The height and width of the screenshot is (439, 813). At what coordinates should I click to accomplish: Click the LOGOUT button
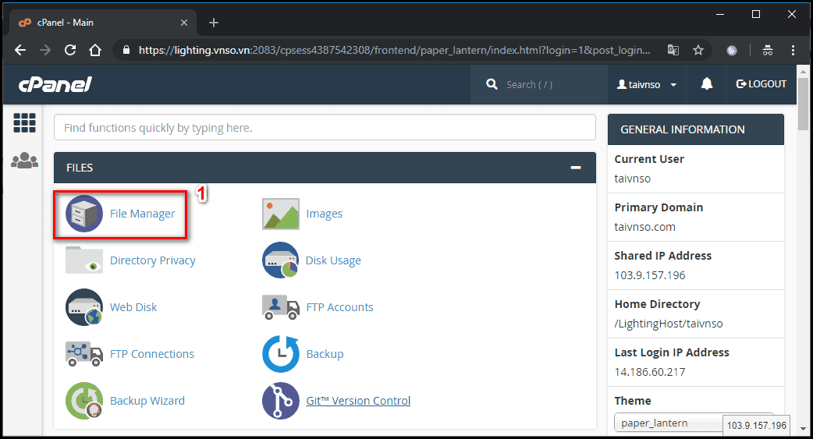pyautogui.click(x=762, y=84)
